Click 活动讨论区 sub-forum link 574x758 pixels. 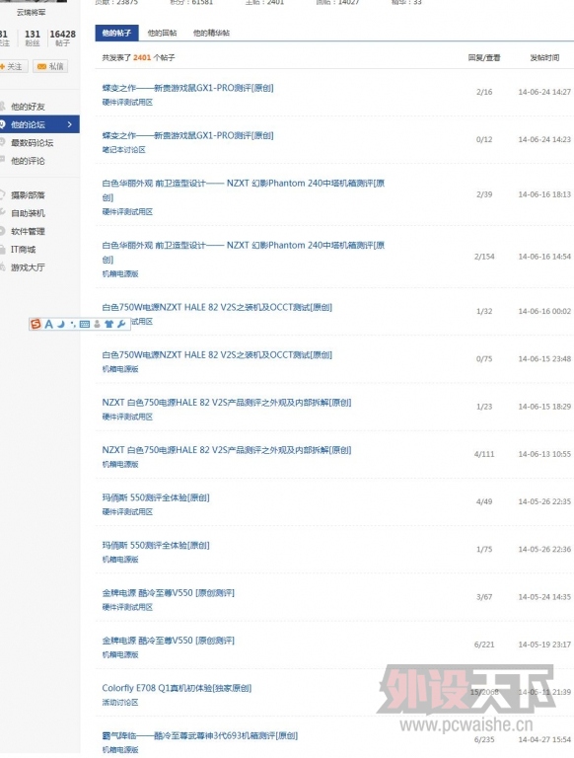[120, 703]
